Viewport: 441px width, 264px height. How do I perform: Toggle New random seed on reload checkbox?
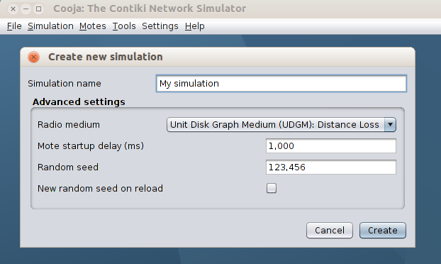[272, 188]
